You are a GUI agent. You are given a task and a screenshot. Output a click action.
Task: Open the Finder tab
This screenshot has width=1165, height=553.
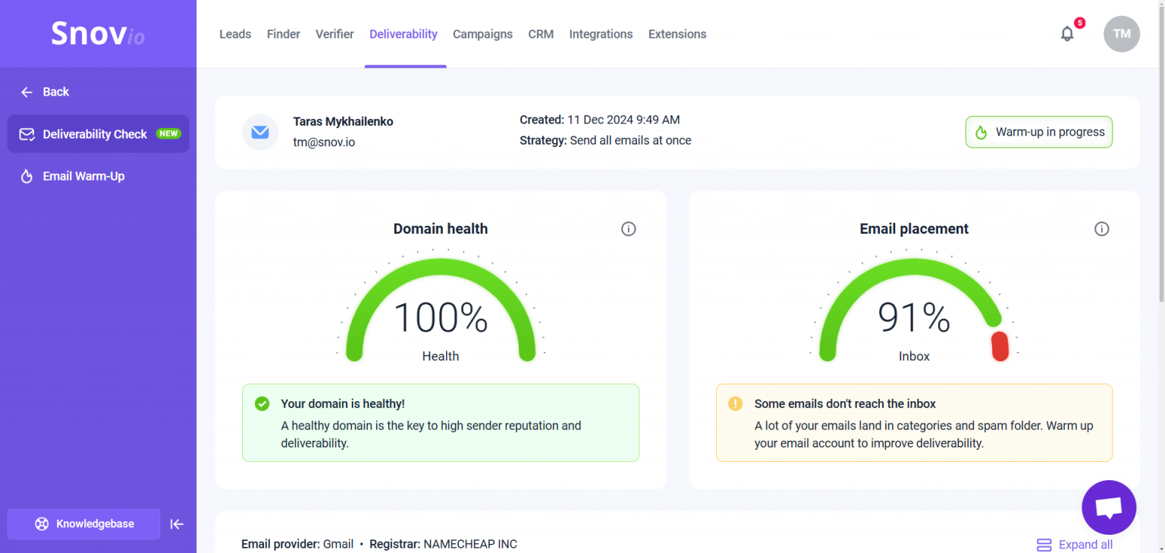(284, 34)
